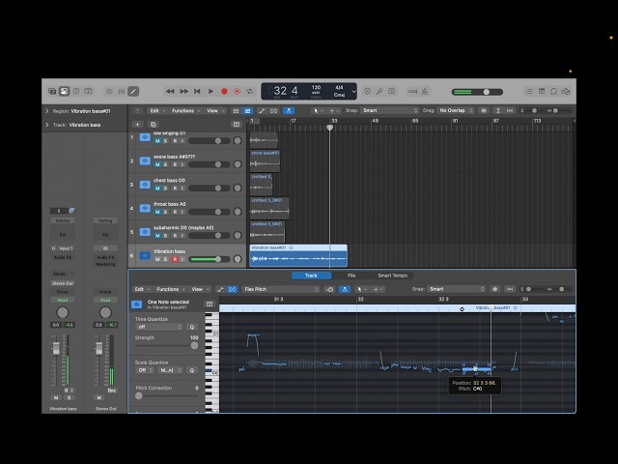This screenshot has height=464, width=618.
Task: Mute the subharmonic D0 track
Action: pos(157,236)
